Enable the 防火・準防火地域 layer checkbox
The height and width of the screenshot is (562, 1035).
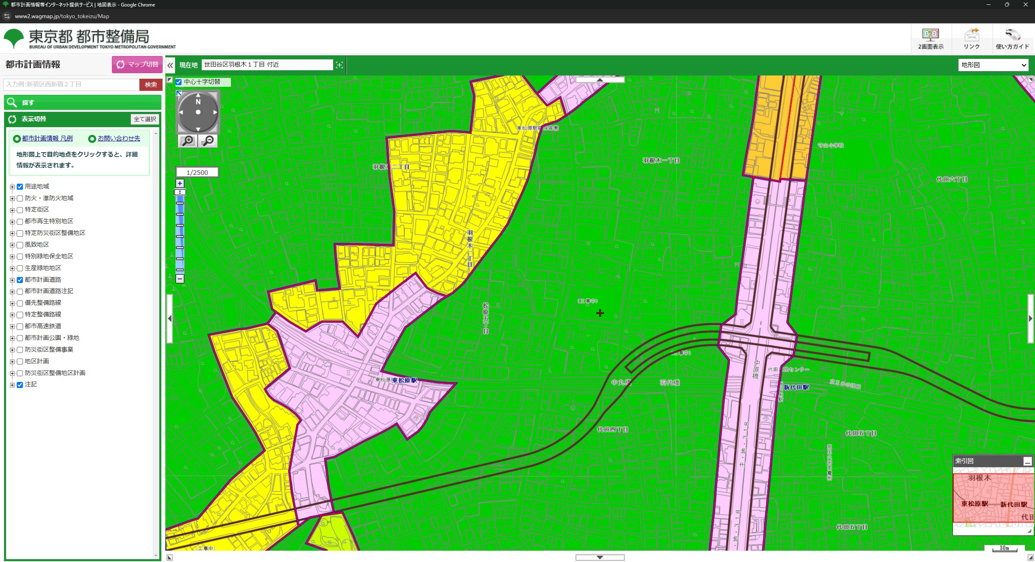(20, 198)
